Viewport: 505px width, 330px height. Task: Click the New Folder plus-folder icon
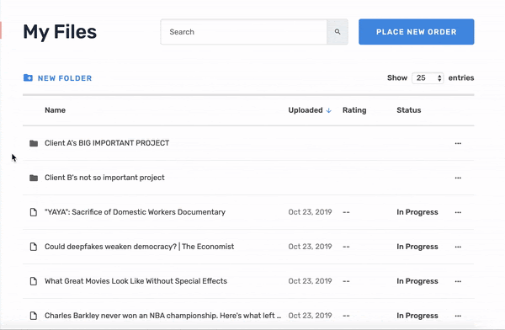tap(28, 77)
